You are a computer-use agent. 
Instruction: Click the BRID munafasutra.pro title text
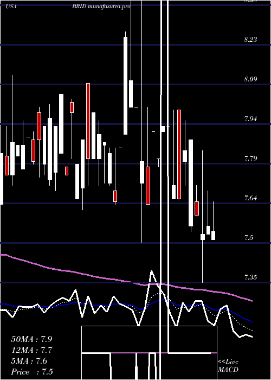click(x=101, y=7)
